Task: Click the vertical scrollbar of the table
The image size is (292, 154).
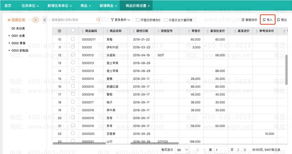Action: 286,70
